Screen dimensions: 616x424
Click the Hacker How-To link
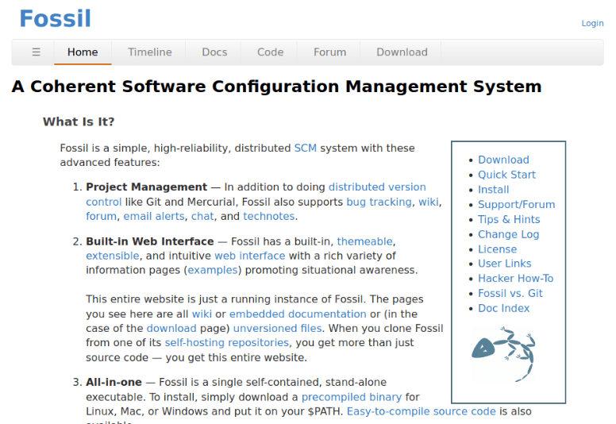(x=515, y=279)
